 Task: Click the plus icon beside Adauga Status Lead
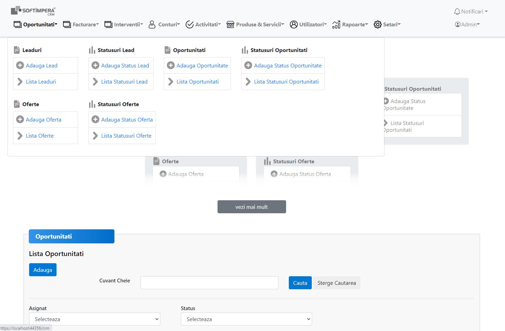pyautogui.click(x=96, y=65)
